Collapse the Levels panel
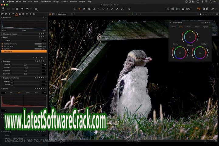This screenshot has height=146, width=219. tap(2, 89)
